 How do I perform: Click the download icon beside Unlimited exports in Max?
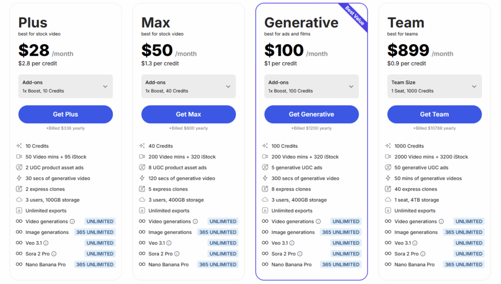[x=142, y=211]
